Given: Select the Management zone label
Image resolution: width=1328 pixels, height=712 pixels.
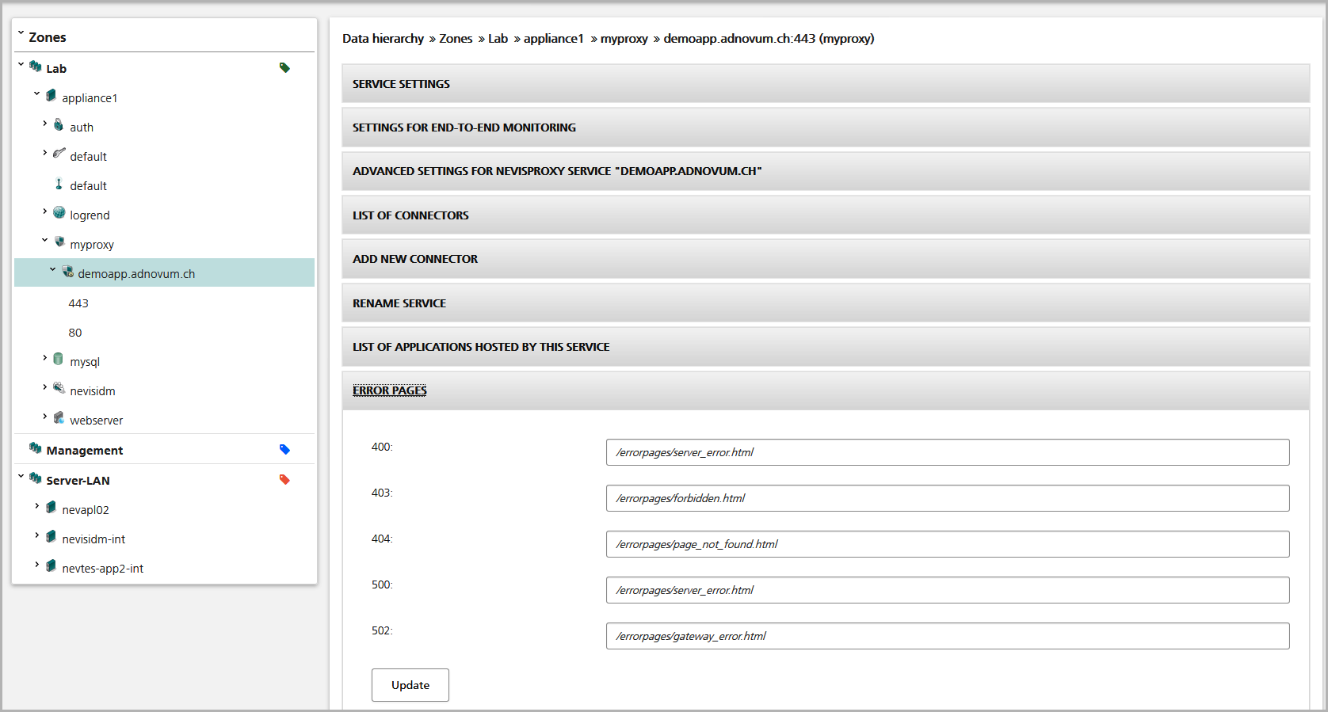Looking at the screenshot, I should (x=85, y=451).
